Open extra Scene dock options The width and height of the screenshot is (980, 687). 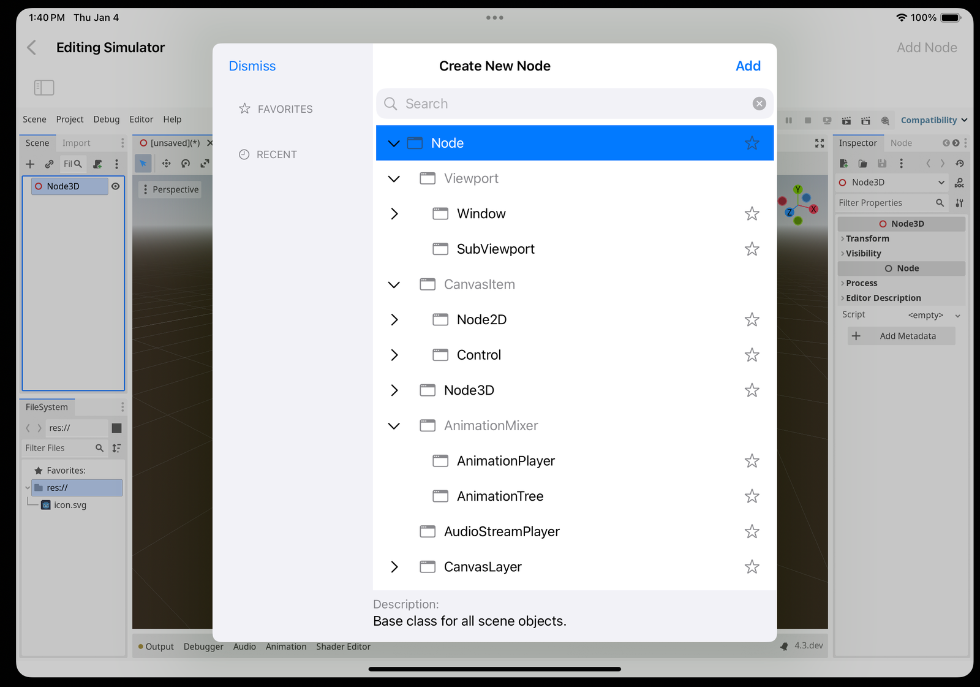click(116, 164)
